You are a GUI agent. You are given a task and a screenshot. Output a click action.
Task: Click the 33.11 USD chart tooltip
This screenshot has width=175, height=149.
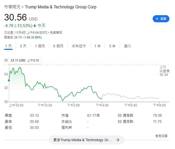point(25,60)
